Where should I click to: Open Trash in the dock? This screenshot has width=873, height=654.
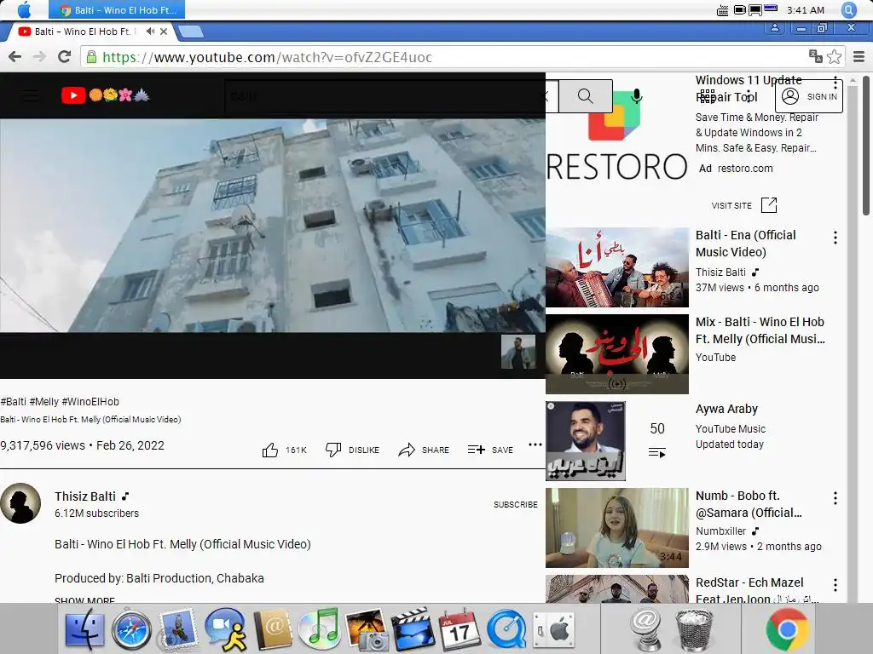[693, 629]
